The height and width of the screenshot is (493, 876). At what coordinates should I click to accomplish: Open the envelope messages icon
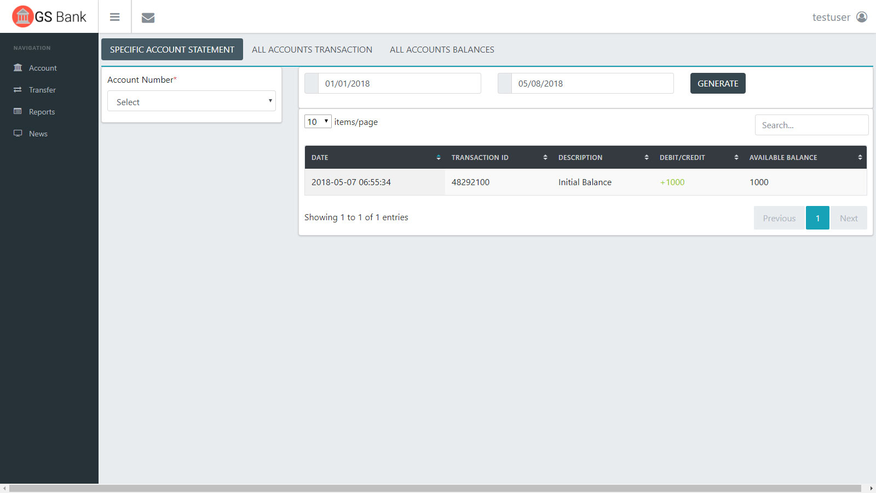click(148, 18)
